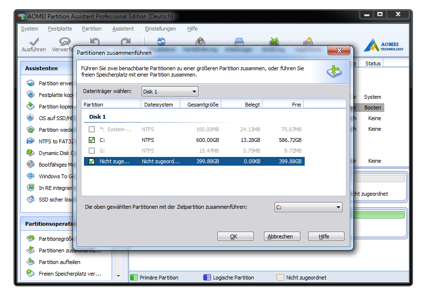This screenshot has width=426, height=295.
Task: Click the Primäre Partition green legend swatch
Action: pyautogui.click(x=134, y=278)
